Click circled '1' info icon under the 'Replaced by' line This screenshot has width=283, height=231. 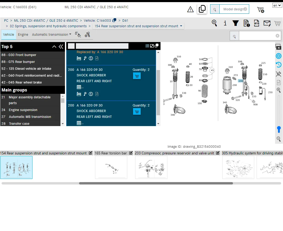coord(91,58)
